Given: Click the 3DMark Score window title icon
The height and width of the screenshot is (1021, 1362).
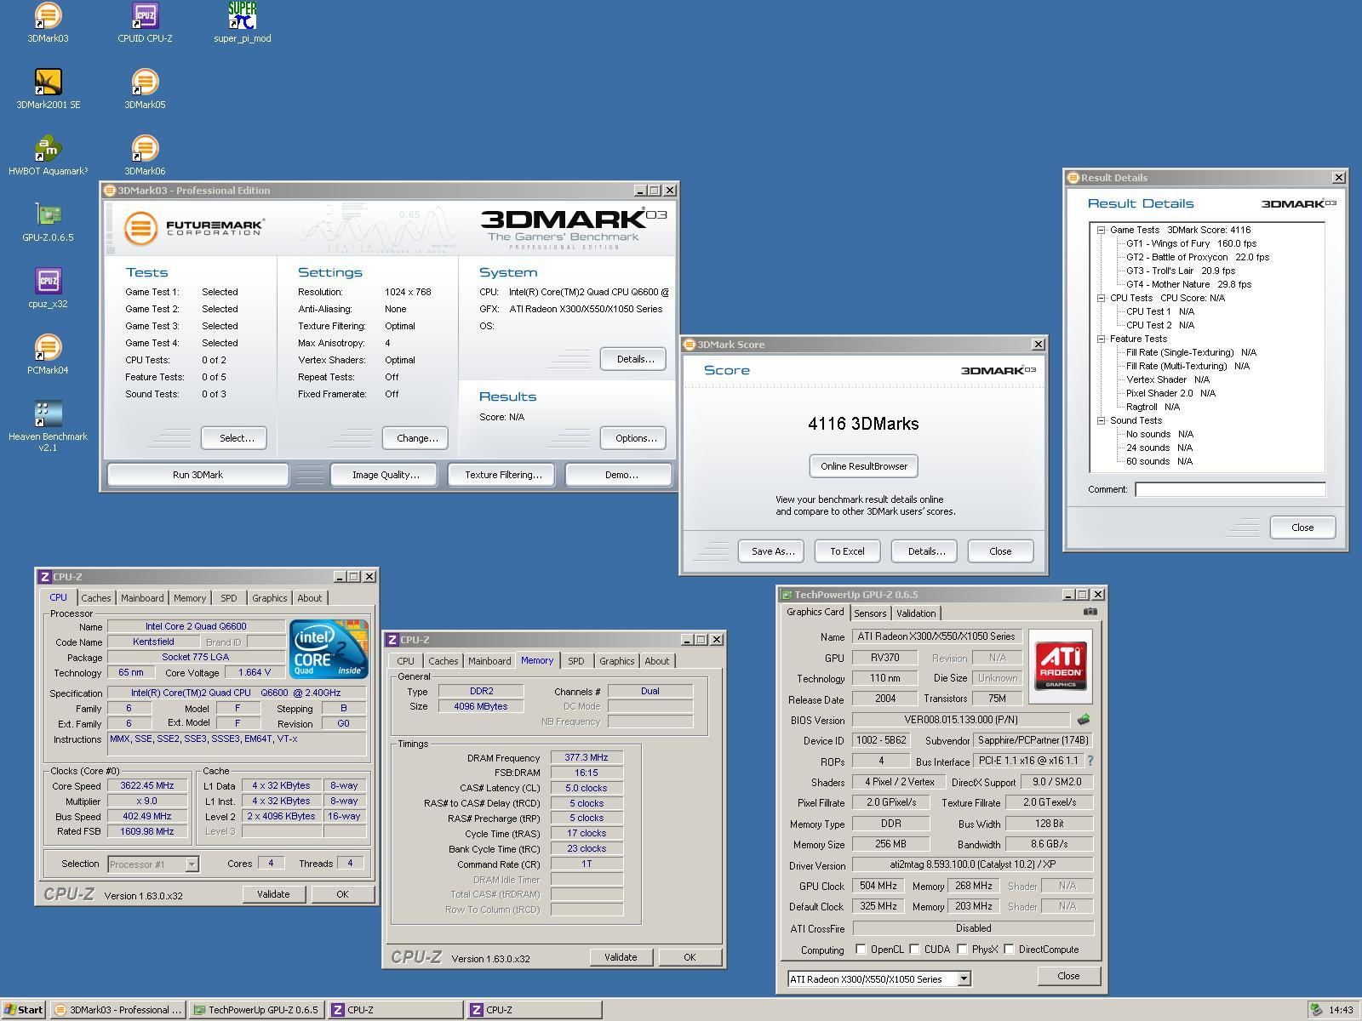Looking at the screenshot, I should pos(690,345).
